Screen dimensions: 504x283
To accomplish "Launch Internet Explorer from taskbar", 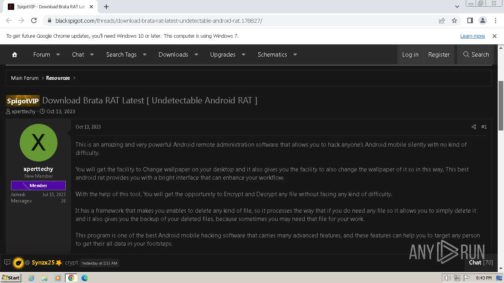I will click(31, 278).
